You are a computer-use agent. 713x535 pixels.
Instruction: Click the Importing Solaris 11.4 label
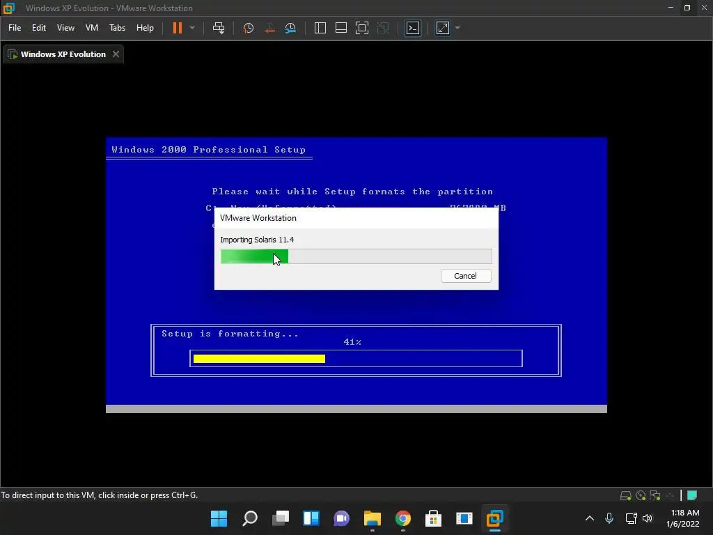click(257, 240)
